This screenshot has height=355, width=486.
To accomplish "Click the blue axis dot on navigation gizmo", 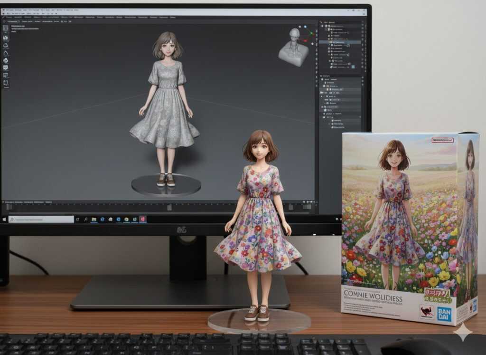I will tap(305, 27).
